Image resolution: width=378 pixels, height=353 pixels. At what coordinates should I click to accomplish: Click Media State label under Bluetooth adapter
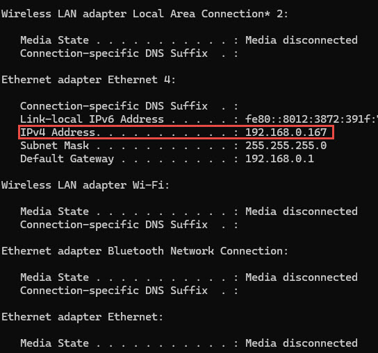[55, 277]
